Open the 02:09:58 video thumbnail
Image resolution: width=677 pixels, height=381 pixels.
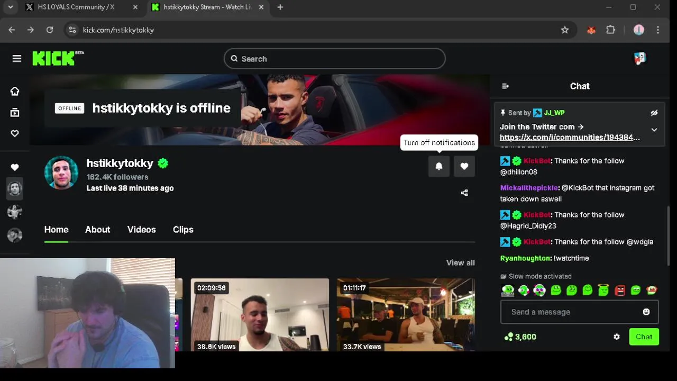[260, 315]
